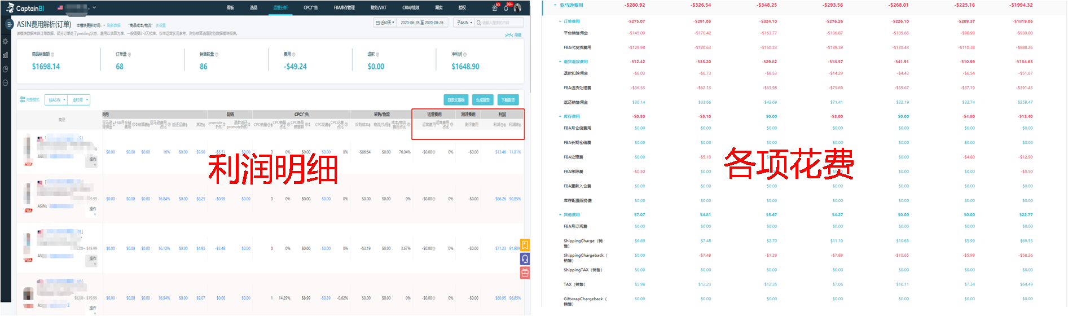Click the yellow bookmark floating icon
Viewport: 1068px width, 316px height.
(x=525, y=245)
